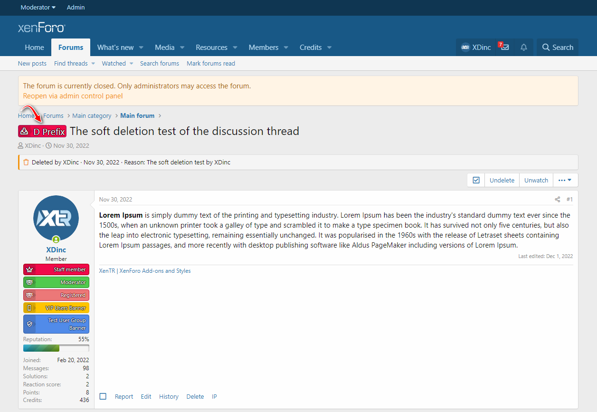The image size is (597, 412).
Task: Open the Moderator dropdown menu
Action: (x=38, y=7)
